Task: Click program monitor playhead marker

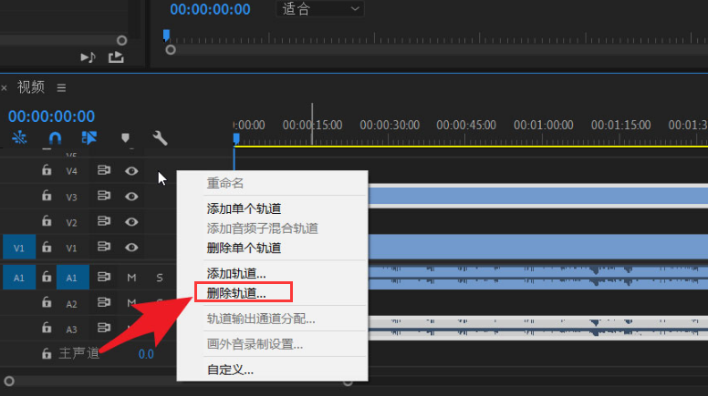Action: click(x=166, y=36)
